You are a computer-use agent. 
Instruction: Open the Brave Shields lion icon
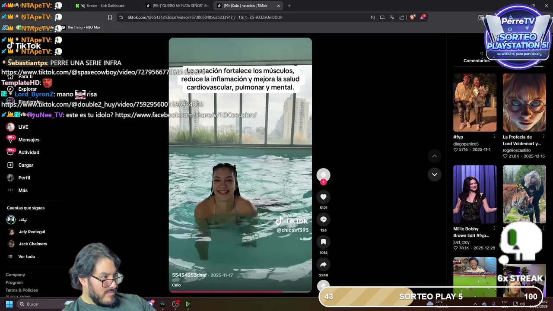point(413,17)
